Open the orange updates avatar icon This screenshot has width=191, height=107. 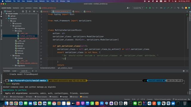point(186,8)
